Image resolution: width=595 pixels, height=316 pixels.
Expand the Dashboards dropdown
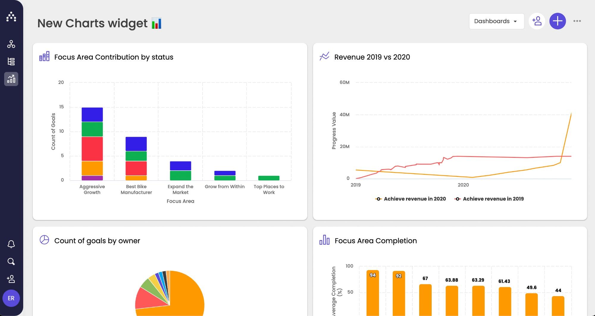tap(496, 21)
